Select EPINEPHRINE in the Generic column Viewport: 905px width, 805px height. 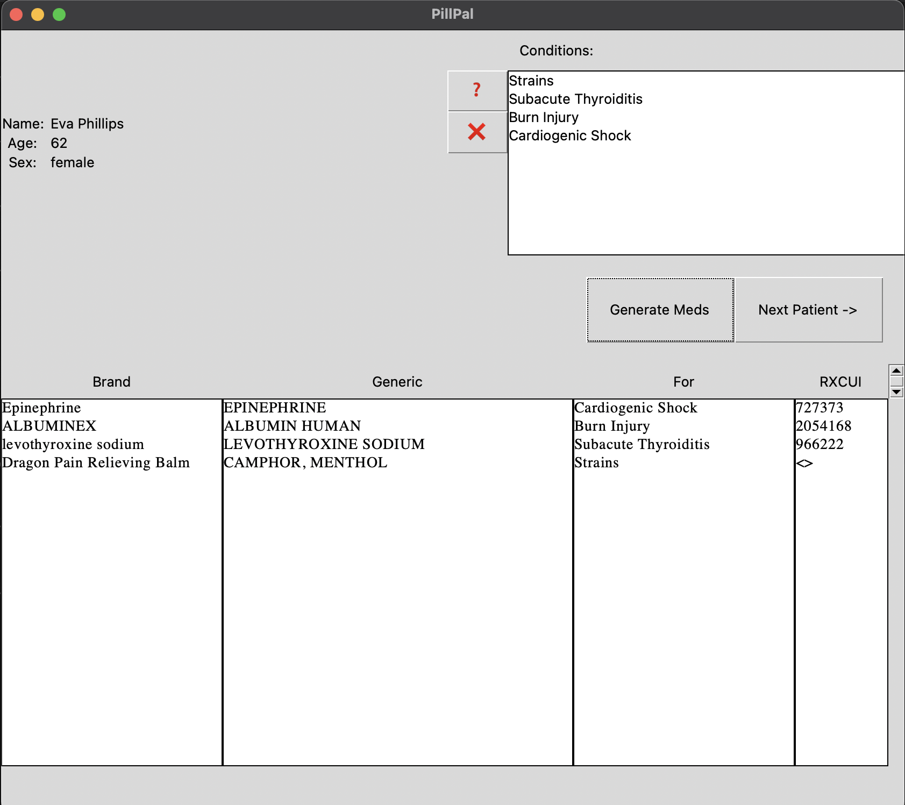(x=275, y=408)
